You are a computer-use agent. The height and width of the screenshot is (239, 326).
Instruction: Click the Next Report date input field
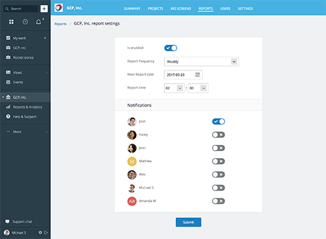coord(183,74)
